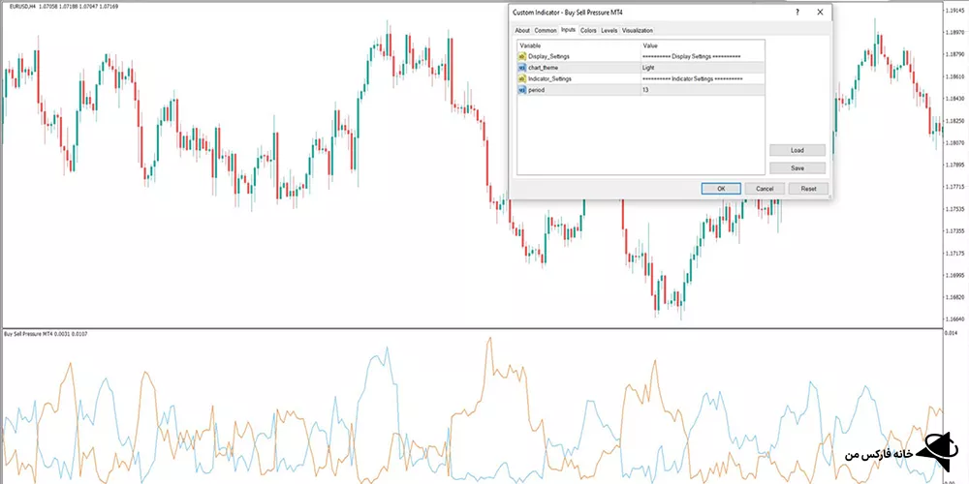Click the chart_theme variable icon
This screenshot has height=484, width=969.
pos(522,68)
